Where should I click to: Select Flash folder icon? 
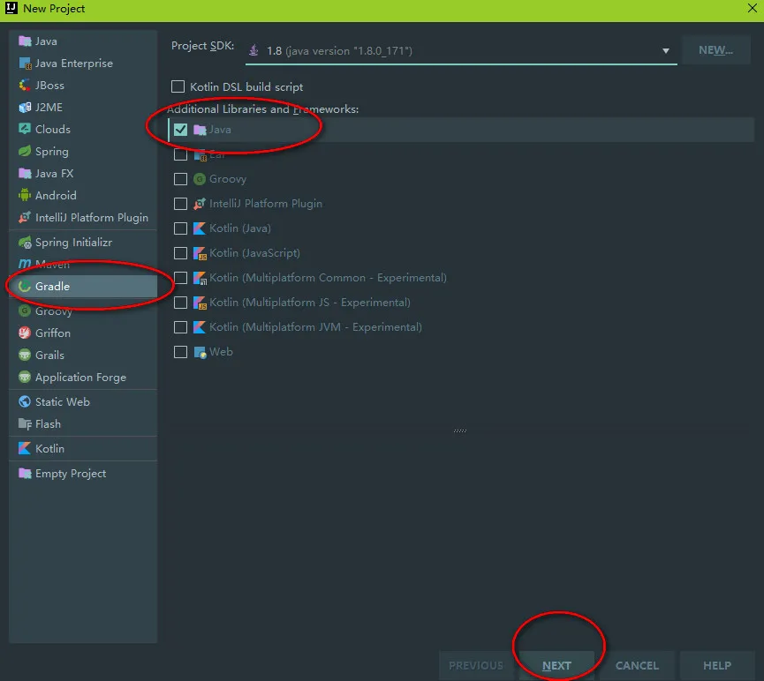click(25, 423)
